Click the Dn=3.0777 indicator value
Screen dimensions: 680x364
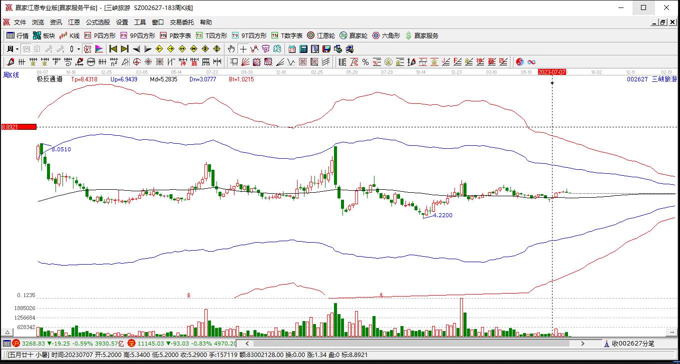click(x=202, y=79)
